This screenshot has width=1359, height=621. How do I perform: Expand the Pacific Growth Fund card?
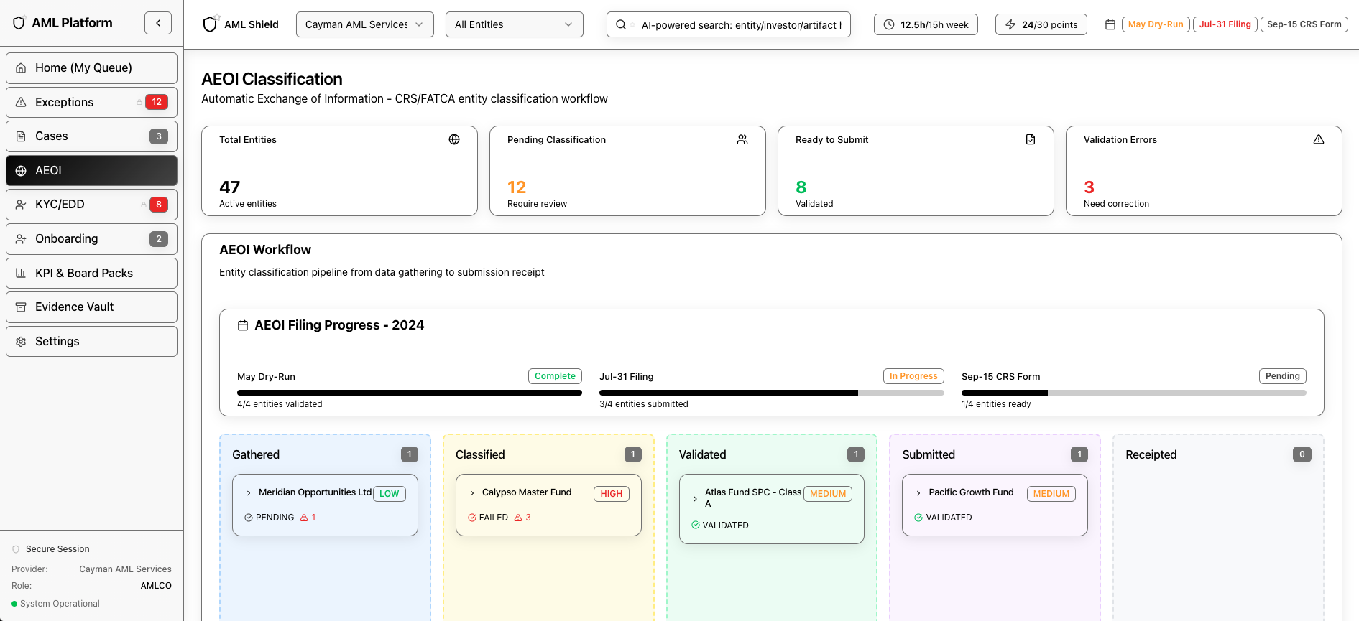[918, 493]
